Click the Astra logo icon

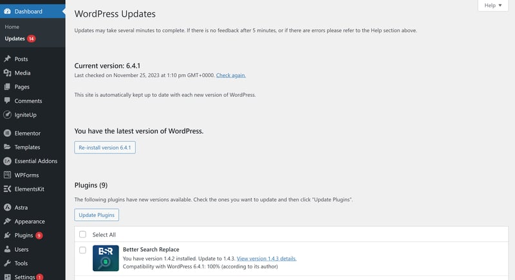coord(7,207)
